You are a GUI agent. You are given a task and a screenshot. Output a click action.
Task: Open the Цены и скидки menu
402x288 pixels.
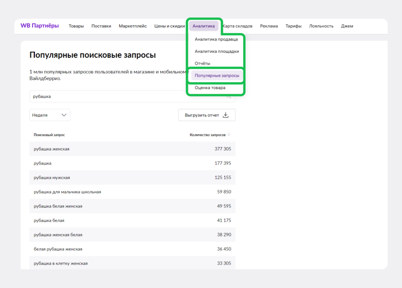click(170, 26)
